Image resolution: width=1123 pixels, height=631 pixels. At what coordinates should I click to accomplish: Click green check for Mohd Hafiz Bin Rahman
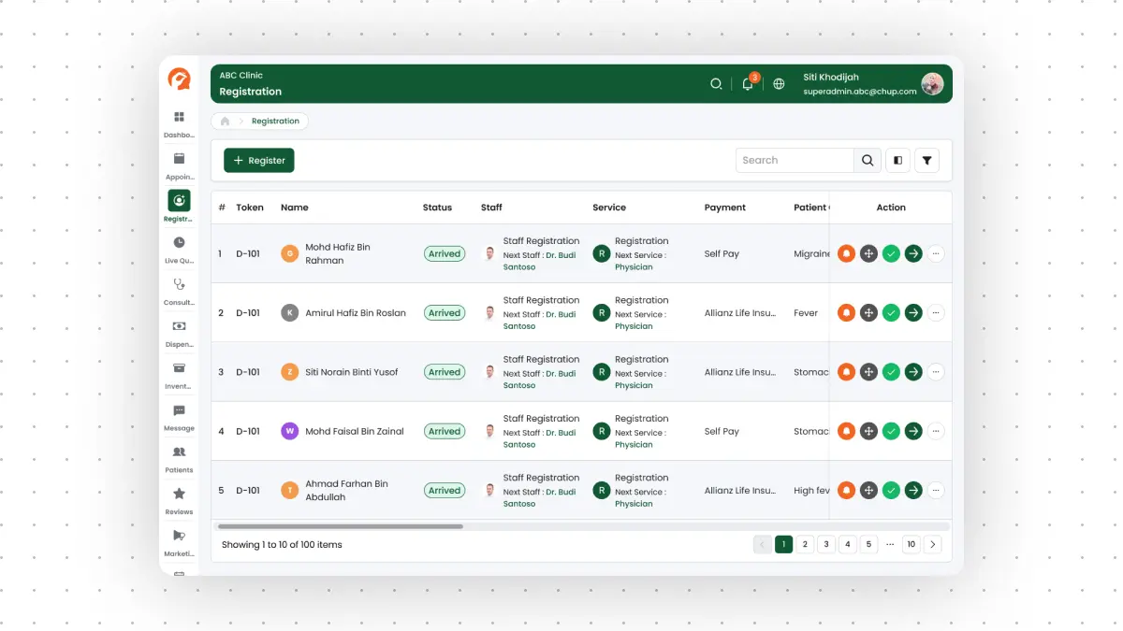tap(891, 253)
